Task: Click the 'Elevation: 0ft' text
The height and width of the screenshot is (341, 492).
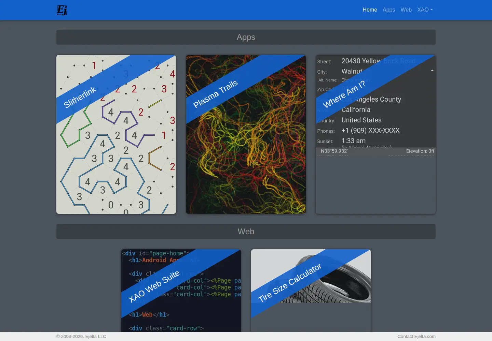Action: [420, 151]
